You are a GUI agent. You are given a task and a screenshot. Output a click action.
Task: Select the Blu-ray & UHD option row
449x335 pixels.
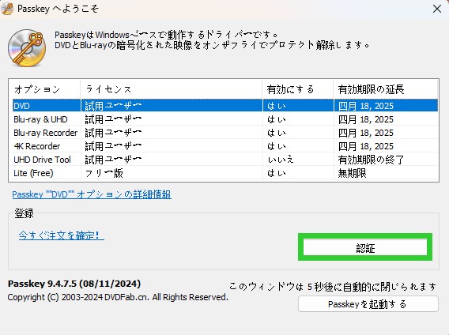(x=225, y=119)
